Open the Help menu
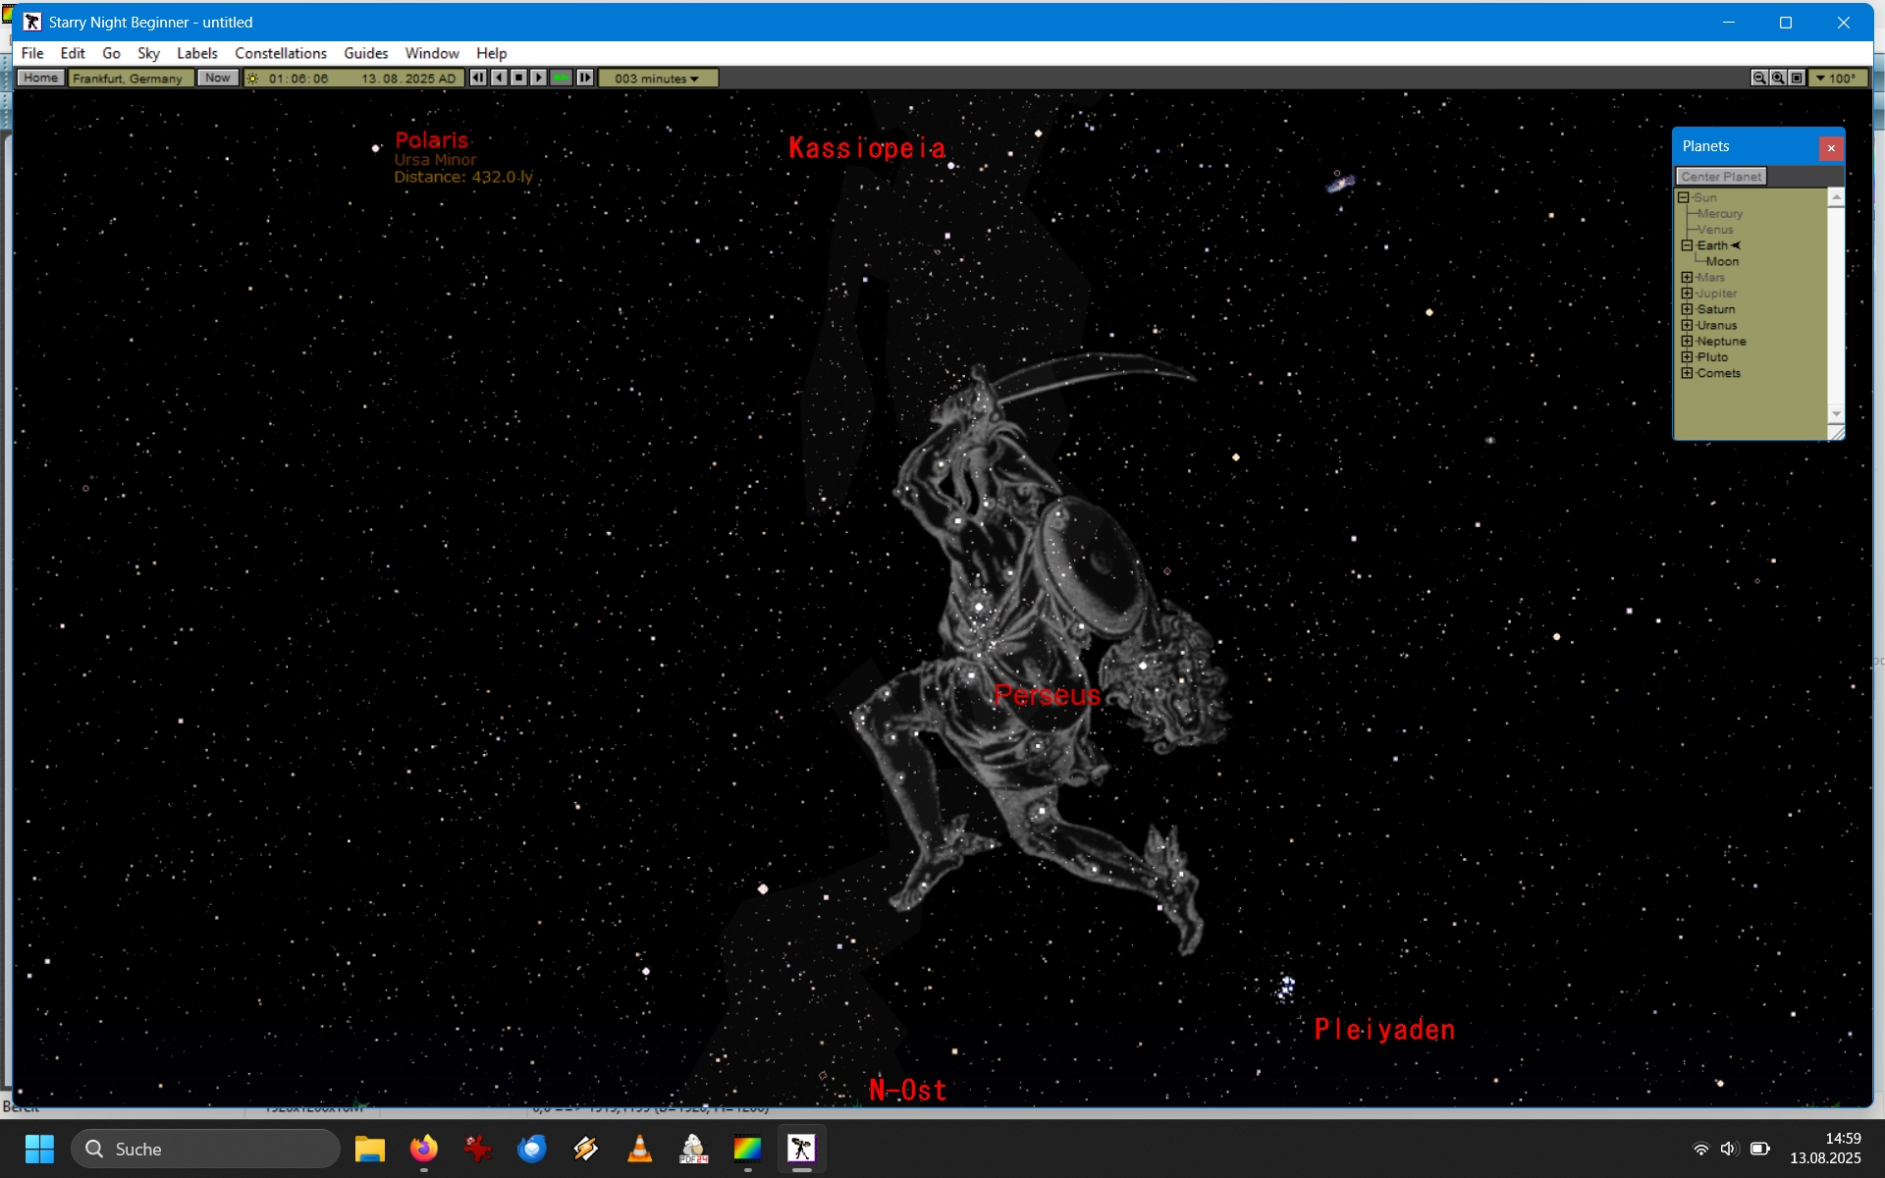This screenshot has height=1178, width=1885. tap(491, 53)
